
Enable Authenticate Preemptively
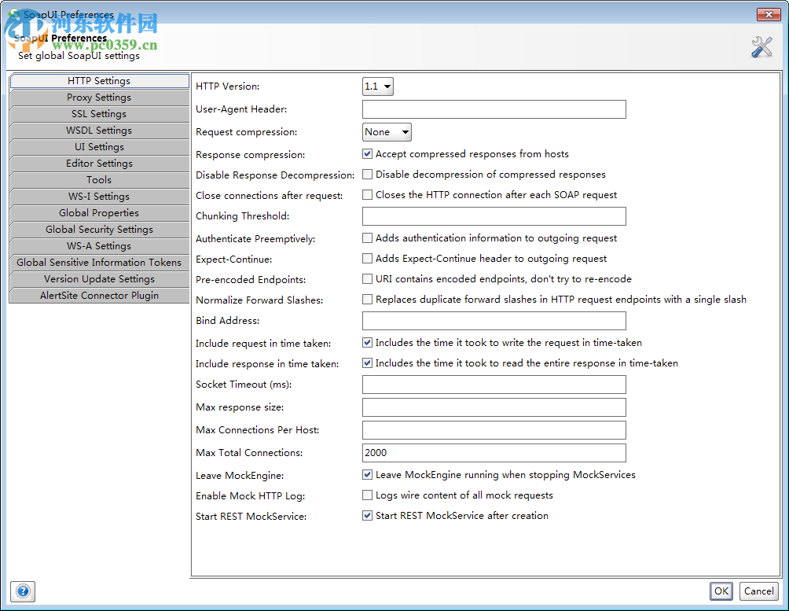tap(367, 237)
